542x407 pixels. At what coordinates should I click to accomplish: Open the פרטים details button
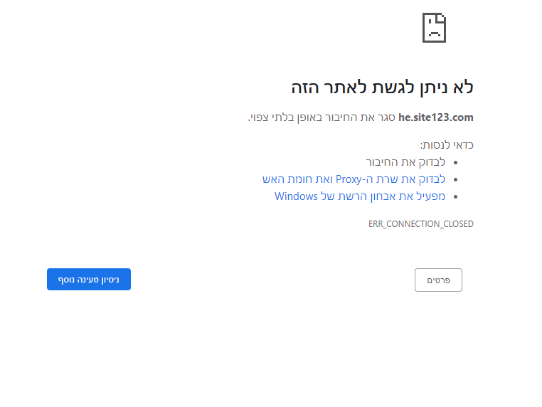[x=438, y=280]
